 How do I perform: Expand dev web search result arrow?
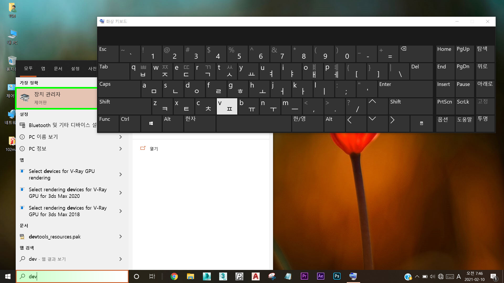[x=120, y=259]
